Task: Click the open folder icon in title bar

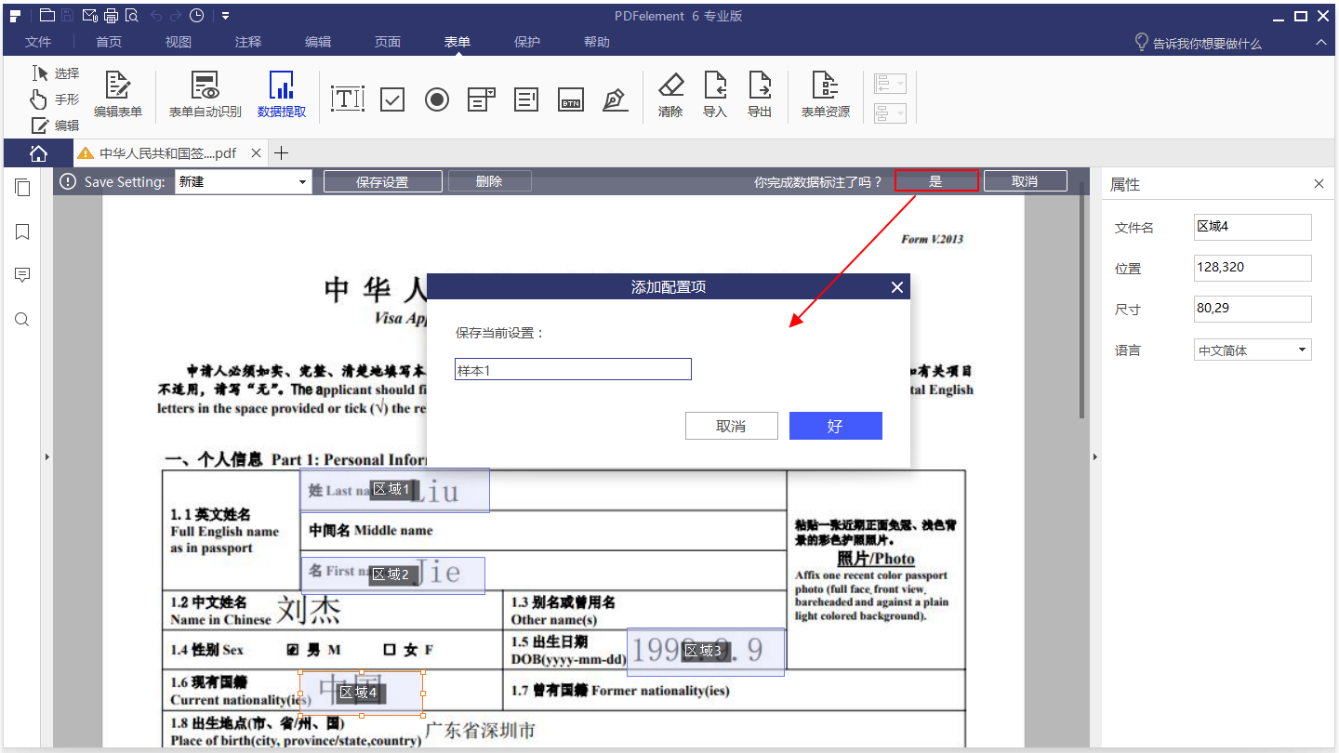Action: tap(46, 15)
